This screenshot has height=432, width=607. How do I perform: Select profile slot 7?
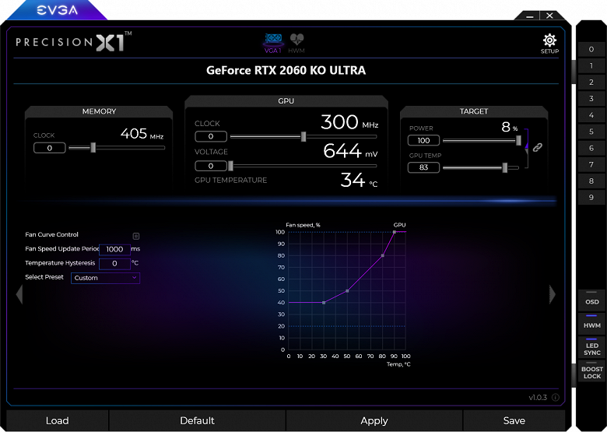tap(591, 164)
